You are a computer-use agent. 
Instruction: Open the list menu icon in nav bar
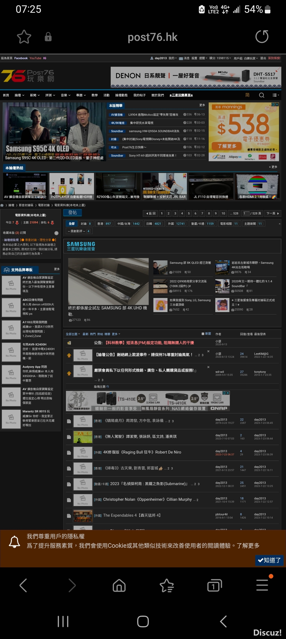pos(276,95)
